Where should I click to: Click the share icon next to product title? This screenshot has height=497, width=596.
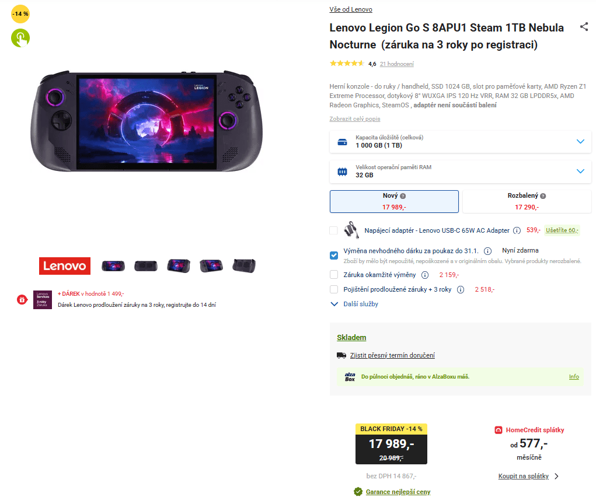pyautogui.click(x=584, y=27)
